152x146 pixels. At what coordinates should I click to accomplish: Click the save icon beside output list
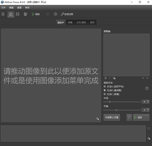149,129
